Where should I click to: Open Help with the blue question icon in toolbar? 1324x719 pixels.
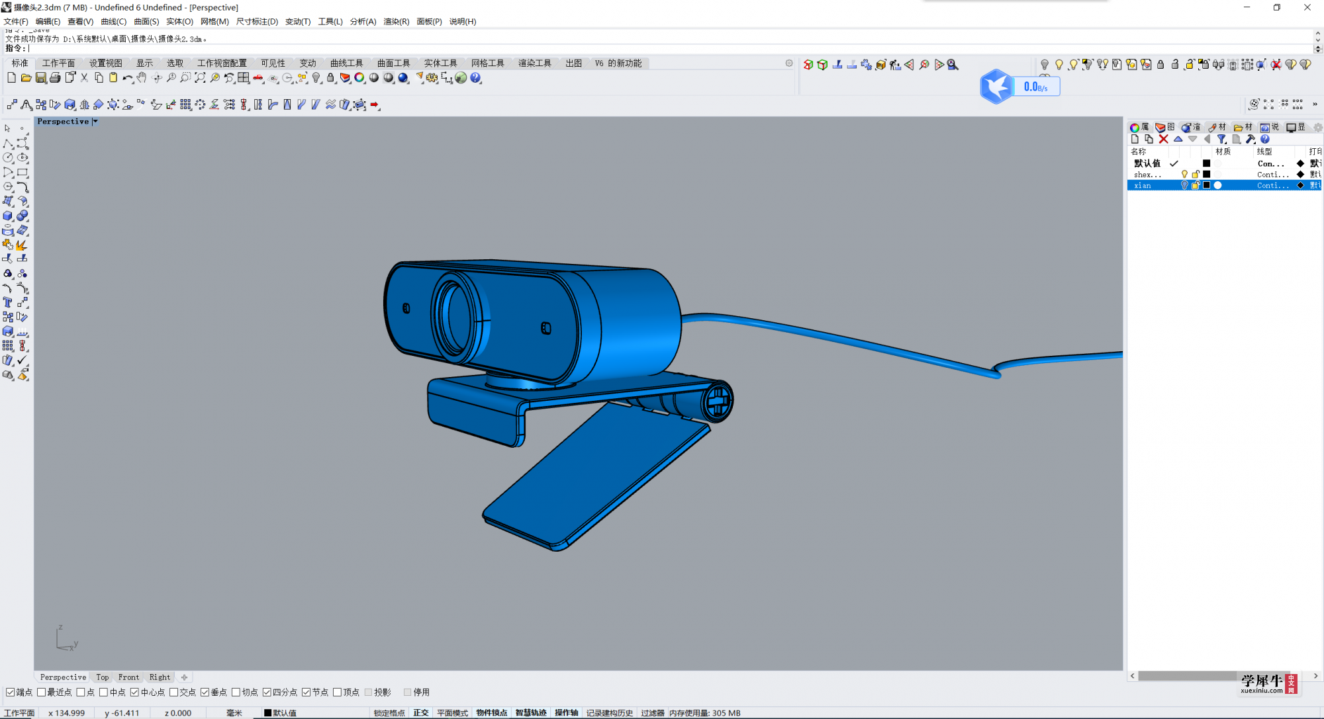point(475,78)
